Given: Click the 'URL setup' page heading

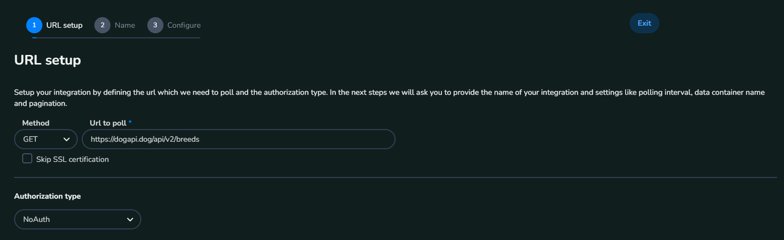Looking at the screenshot, I should coord(47,60).
